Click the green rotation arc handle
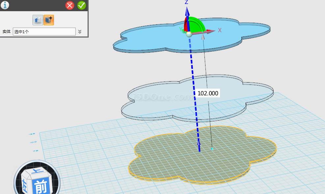The height and width of the screenshot is (194, 325). pyautogui.click(x=200, y=22)
